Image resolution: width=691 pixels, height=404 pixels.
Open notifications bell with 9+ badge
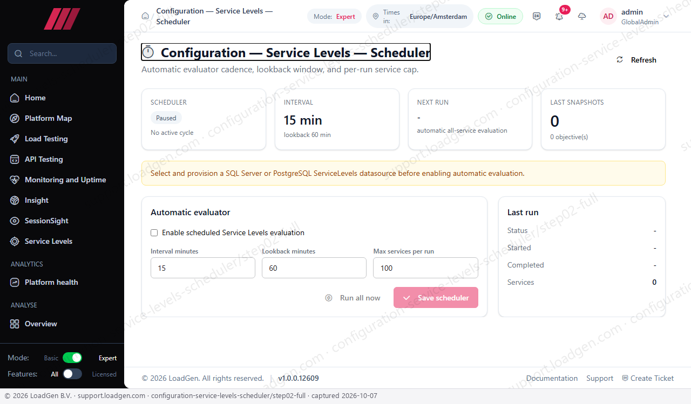coord(559,16)
